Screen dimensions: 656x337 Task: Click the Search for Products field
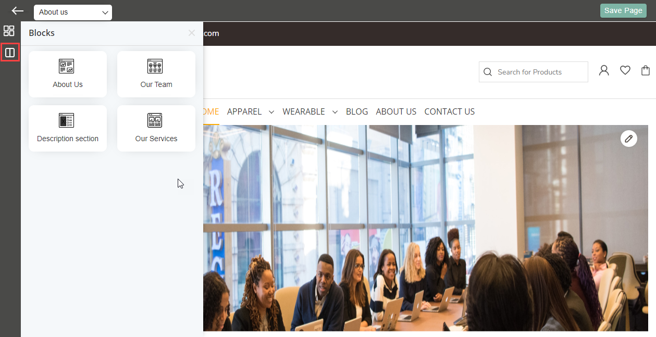pos(534,72)
